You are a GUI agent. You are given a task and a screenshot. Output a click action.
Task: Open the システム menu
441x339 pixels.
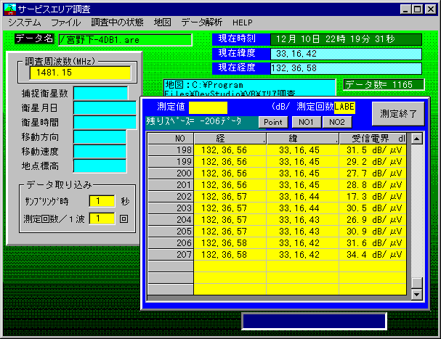tap(25, 23)
